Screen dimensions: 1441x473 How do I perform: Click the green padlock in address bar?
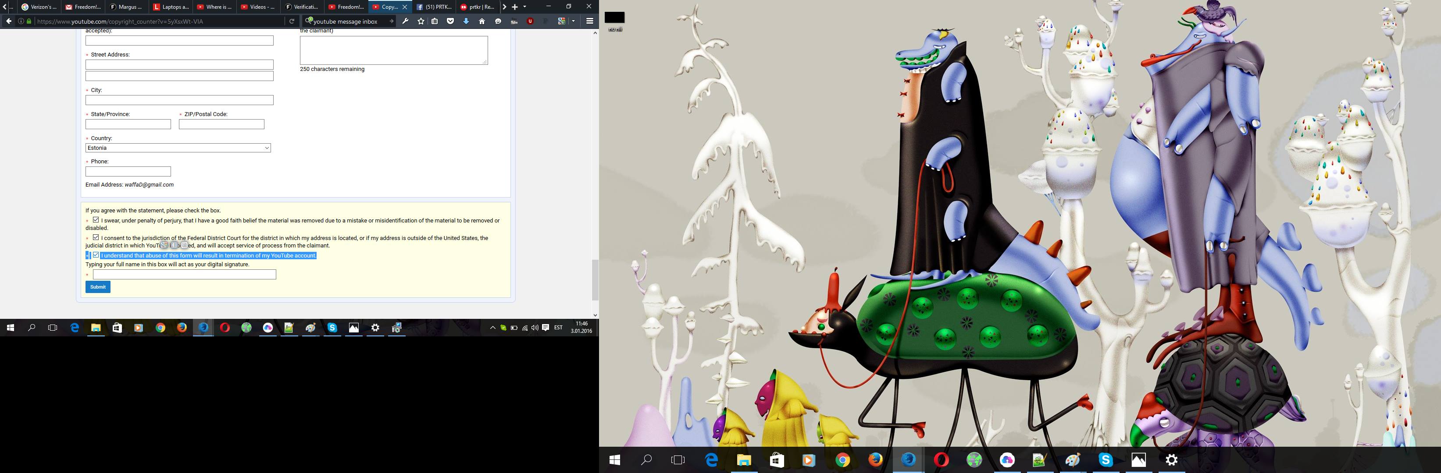coord(29,21)
